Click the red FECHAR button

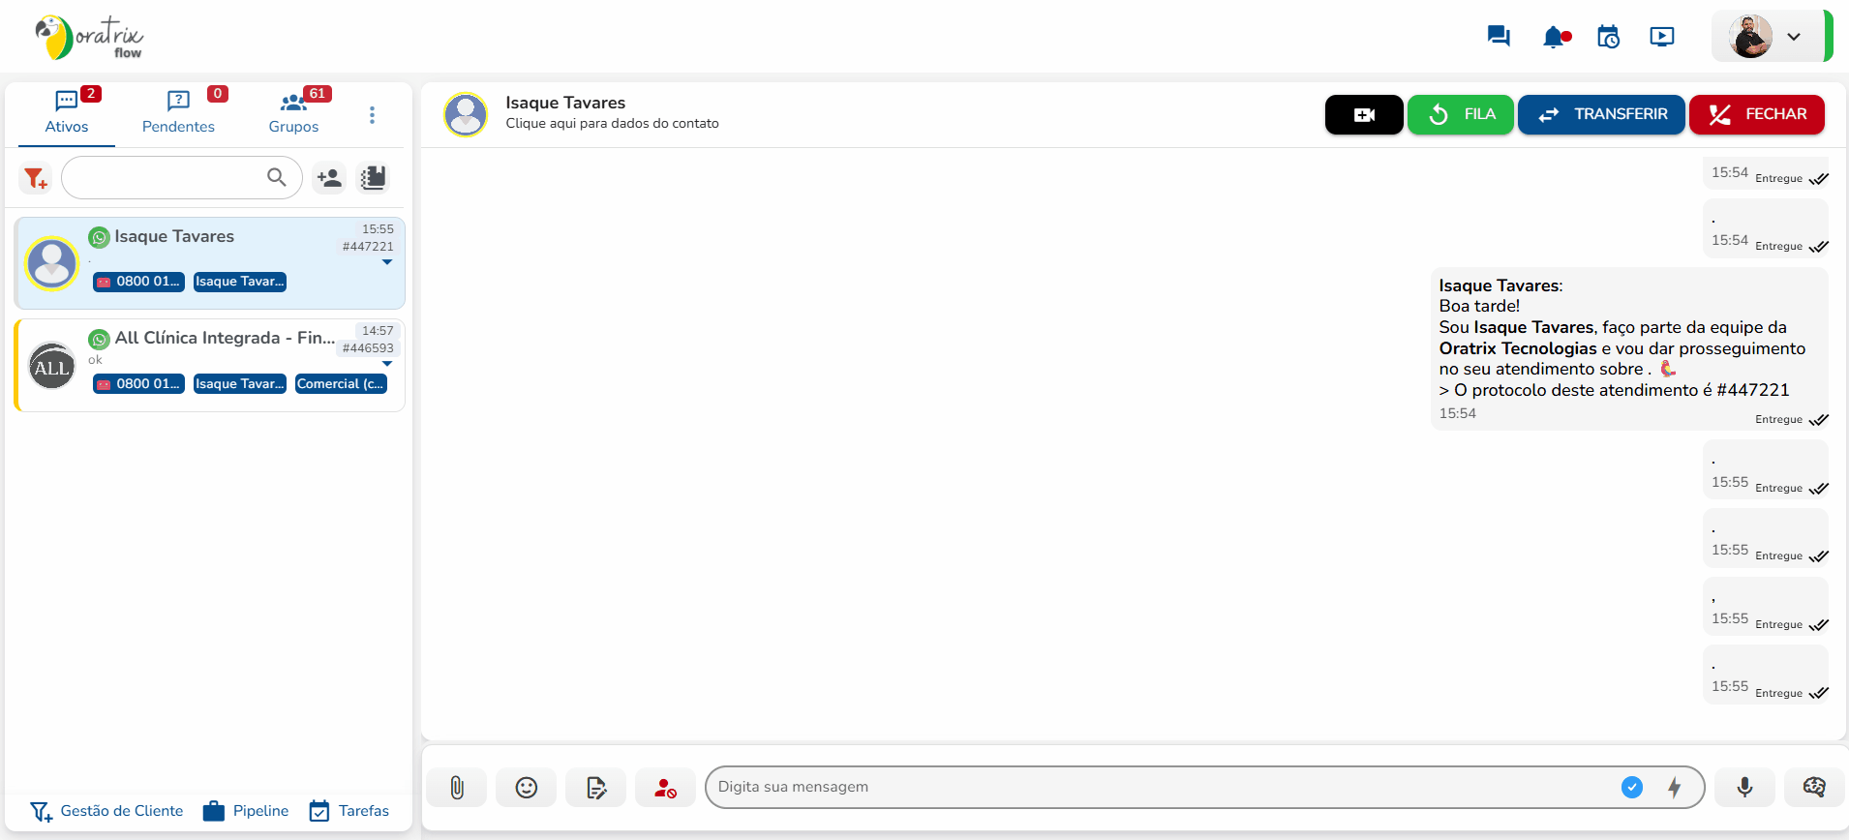(1756, 115)
